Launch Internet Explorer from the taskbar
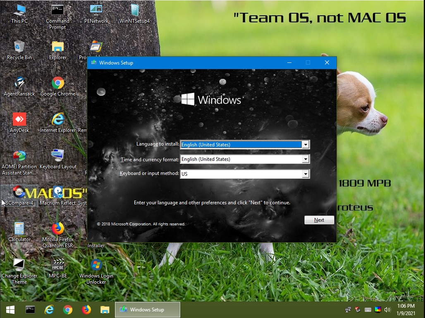 pyautogui.click(x=49, y=310)
